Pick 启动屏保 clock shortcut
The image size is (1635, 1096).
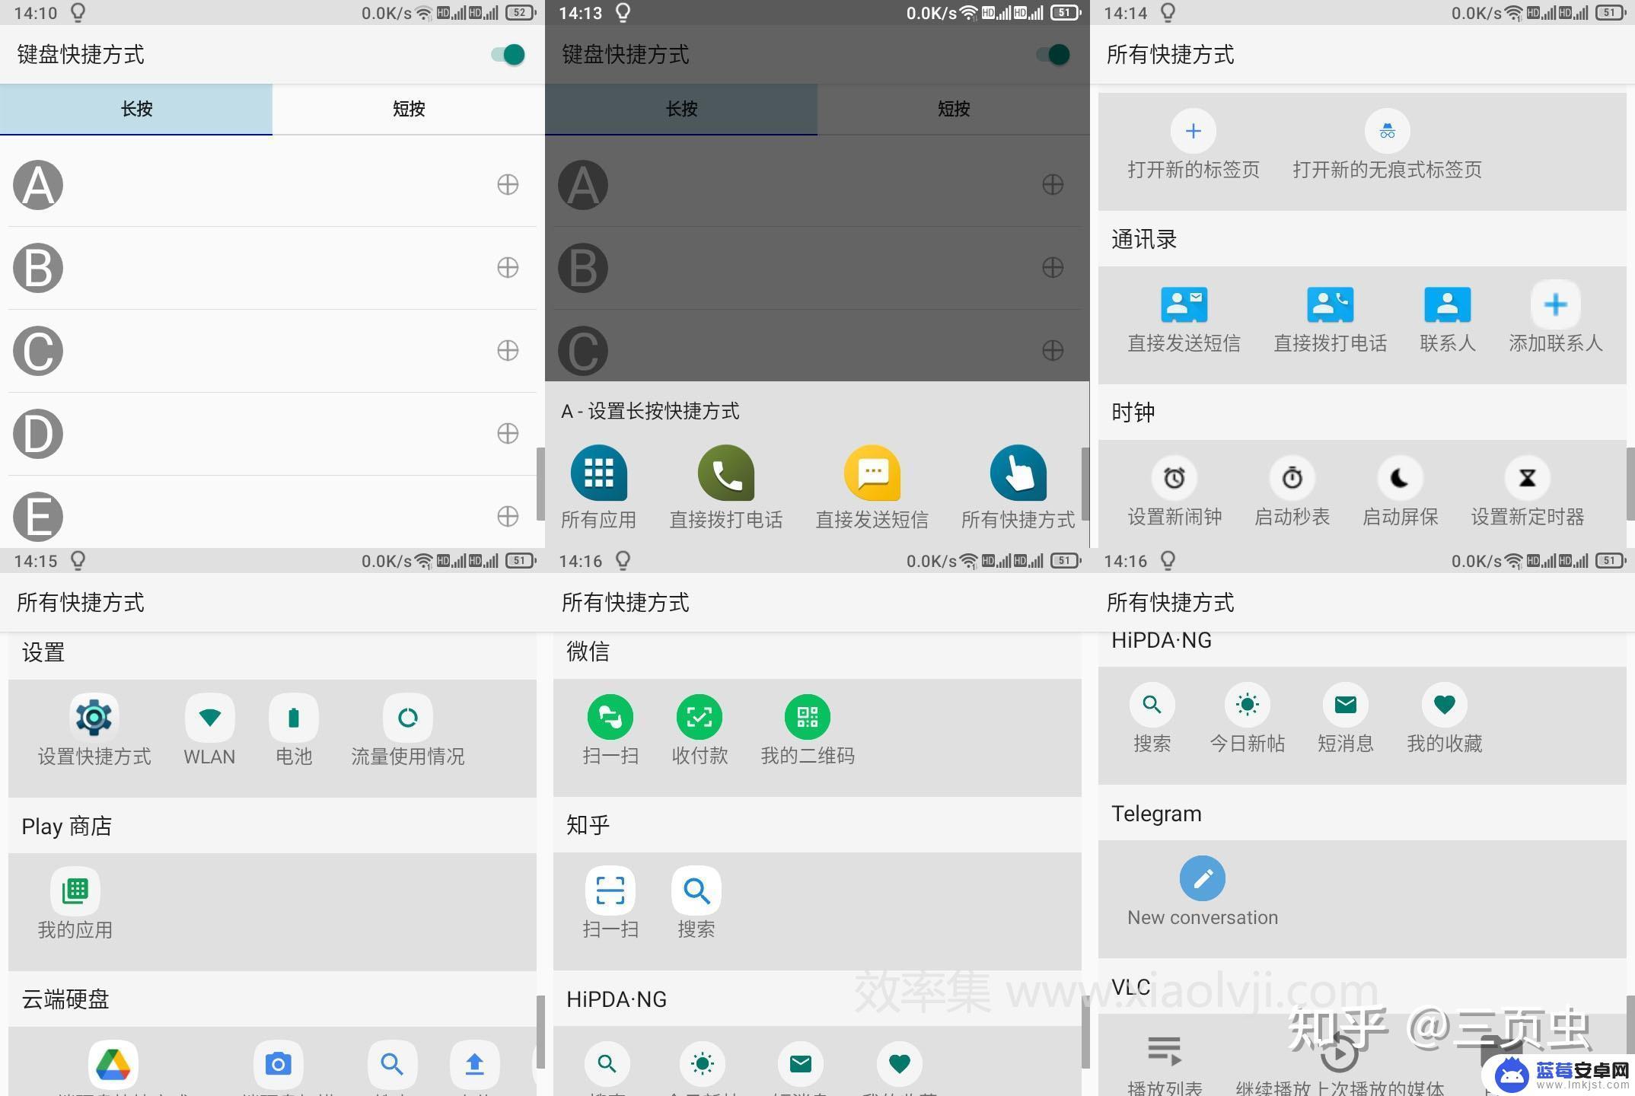tap(1401, 492)
